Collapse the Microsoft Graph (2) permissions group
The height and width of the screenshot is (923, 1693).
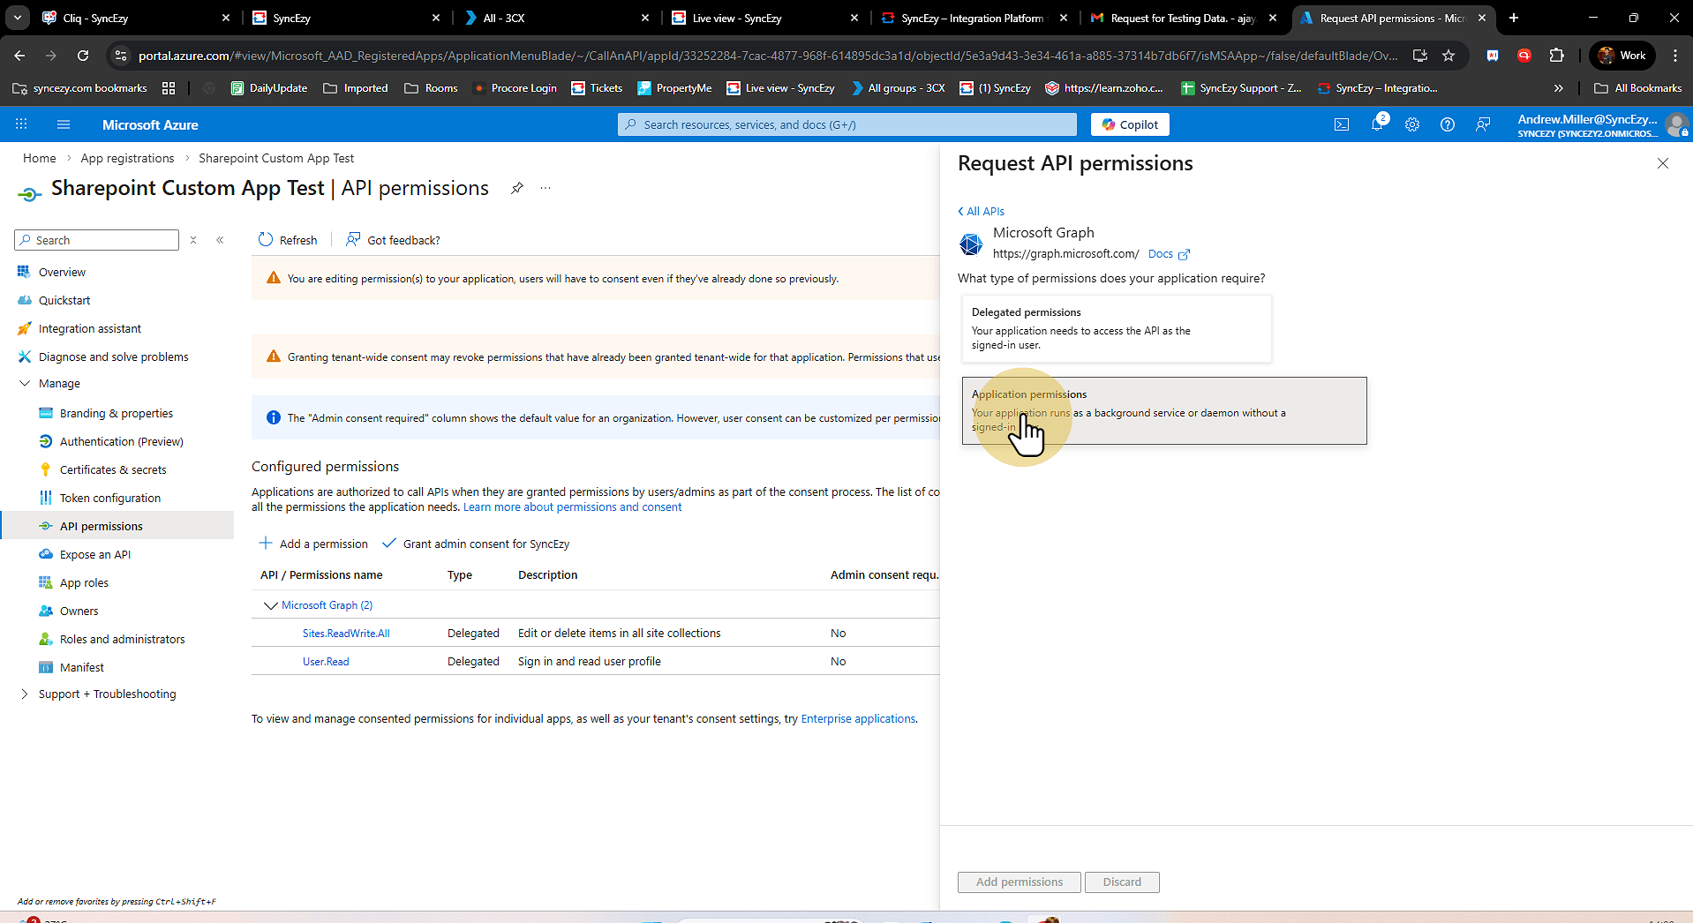[x=271, y=605]
